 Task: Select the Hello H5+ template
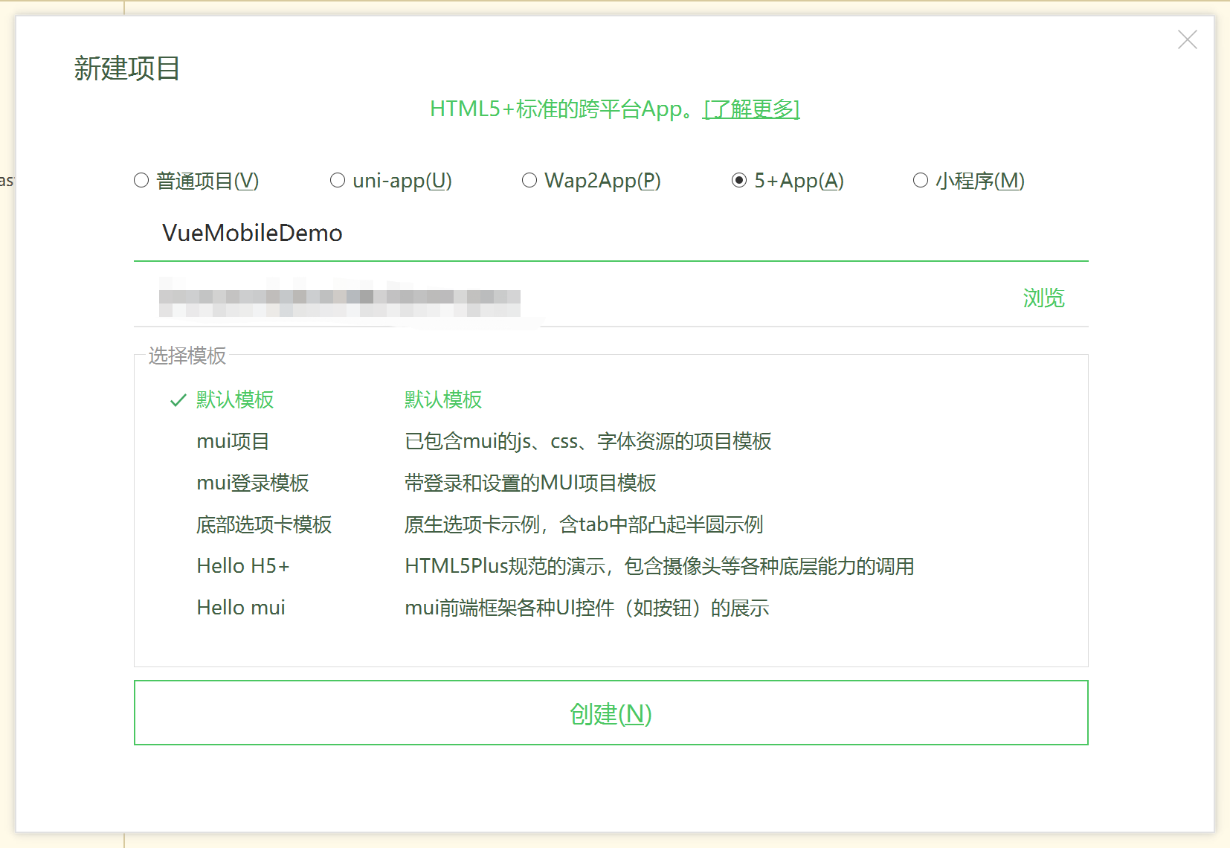tap(242, 565)
